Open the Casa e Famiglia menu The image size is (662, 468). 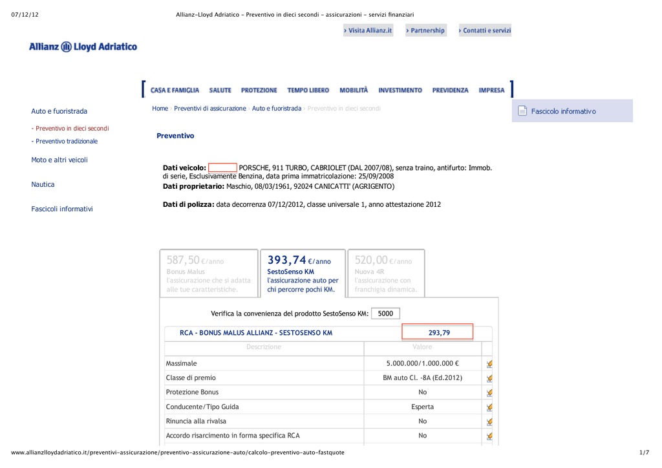pos(175,90)
